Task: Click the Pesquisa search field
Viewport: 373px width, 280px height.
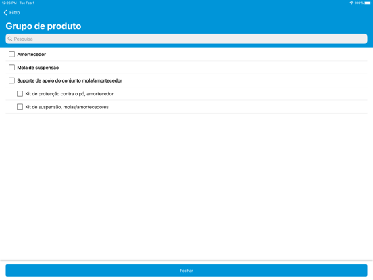Action: click(x=186, y=39)
